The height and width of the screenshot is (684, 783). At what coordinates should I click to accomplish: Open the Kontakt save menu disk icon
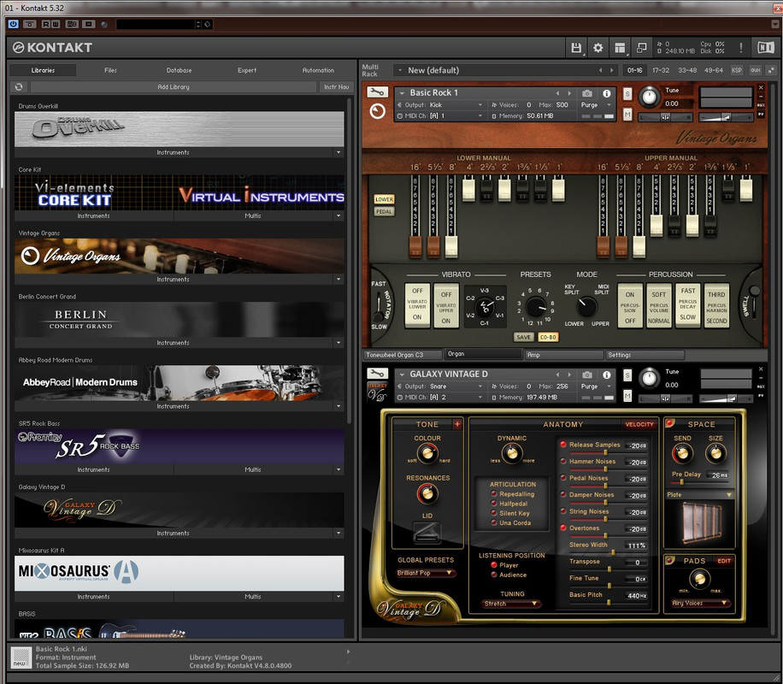576,48
